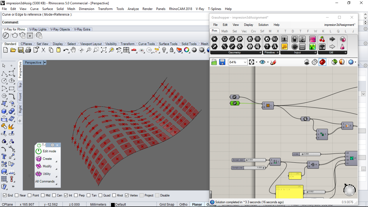
Task: Enable the Perp osnap checkbox
Action: click(x=76, y=195)
